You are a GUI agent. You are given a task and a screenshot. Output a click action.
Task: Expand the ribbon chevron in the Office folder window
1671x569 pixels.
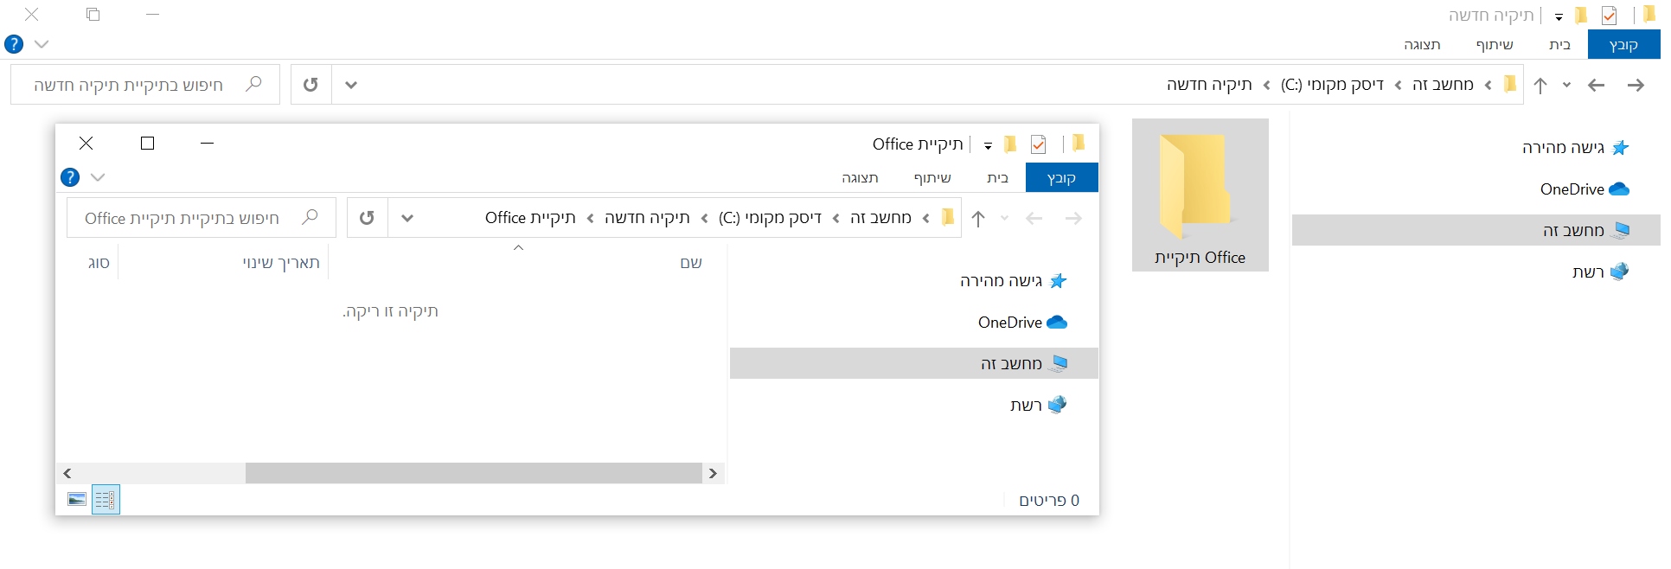[98, 177]
